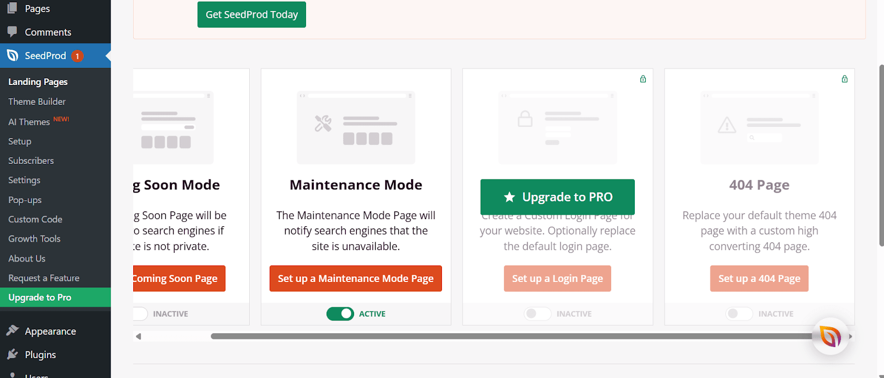The height and width of the screenshot is (378, 884).
Task: Click the page vertical scrollbar thumb
Action: click(881, 155)
